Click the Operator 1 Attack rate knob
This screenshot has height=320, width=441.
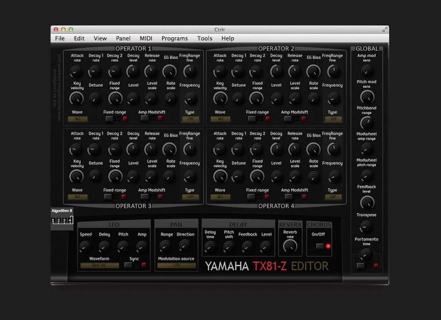click(x=77, y=71)
